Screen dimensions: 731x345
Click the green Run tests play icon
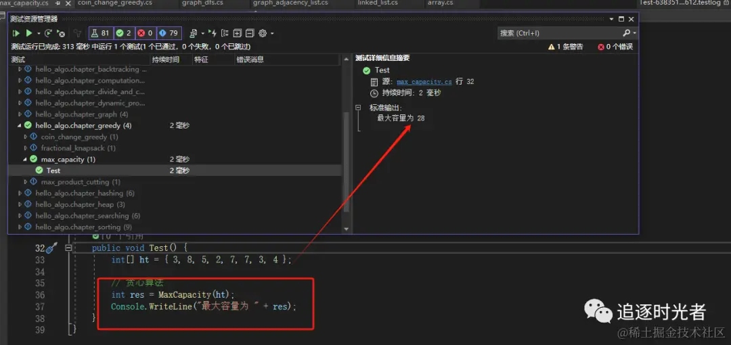pos(29,33)
